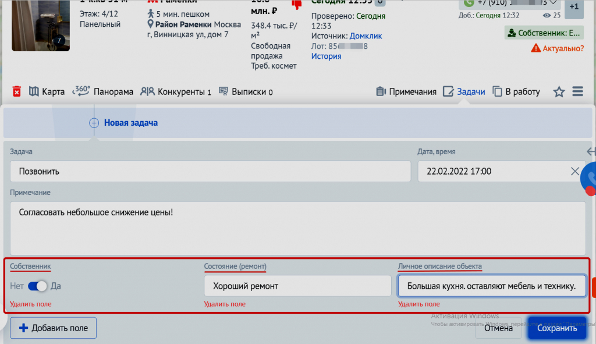Viewport: 596px width, 344px height.
Task: Click the Примечание text area
Action: [x=297, y=228]
